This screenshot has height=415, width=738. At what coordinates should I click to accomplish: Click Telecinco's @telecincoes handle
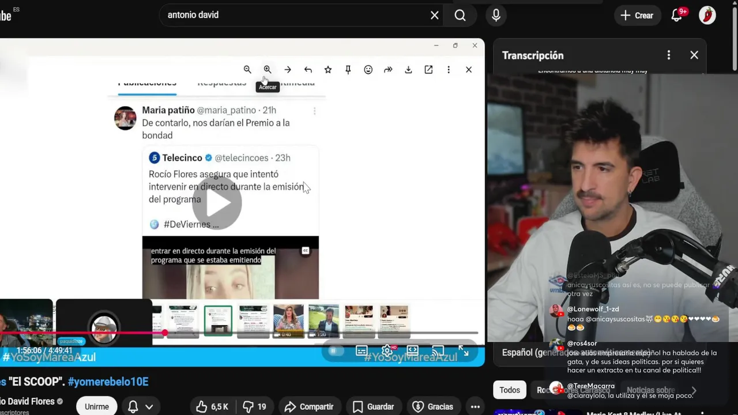(242, 158)
